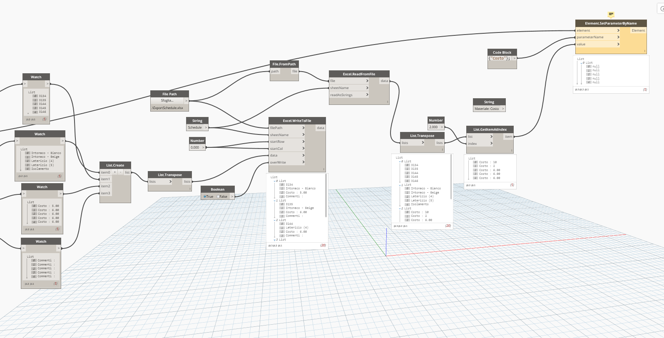Click the readAsStrings port chevron on Excel.ReadFromFile
The width and height of the screenshot is (664, 338).
click(x=367, y=95)
